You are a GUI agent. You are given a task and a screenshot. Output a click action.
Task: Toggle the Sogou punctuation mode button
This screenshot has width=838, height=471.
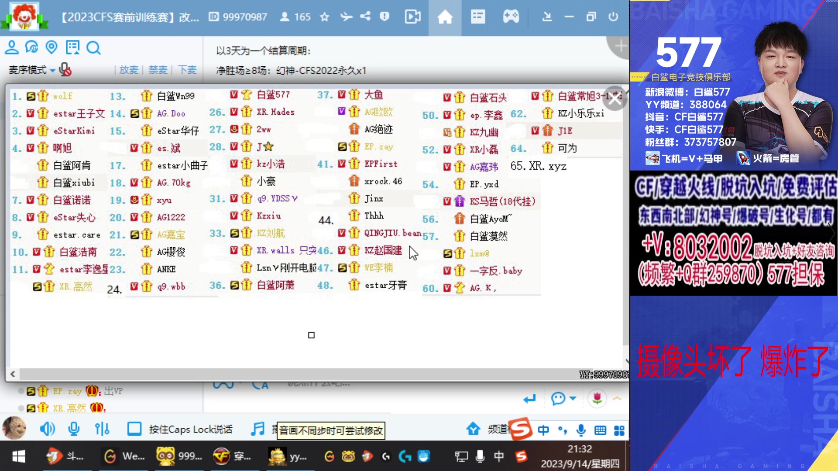pyautogui.click(x=563, y=430)
